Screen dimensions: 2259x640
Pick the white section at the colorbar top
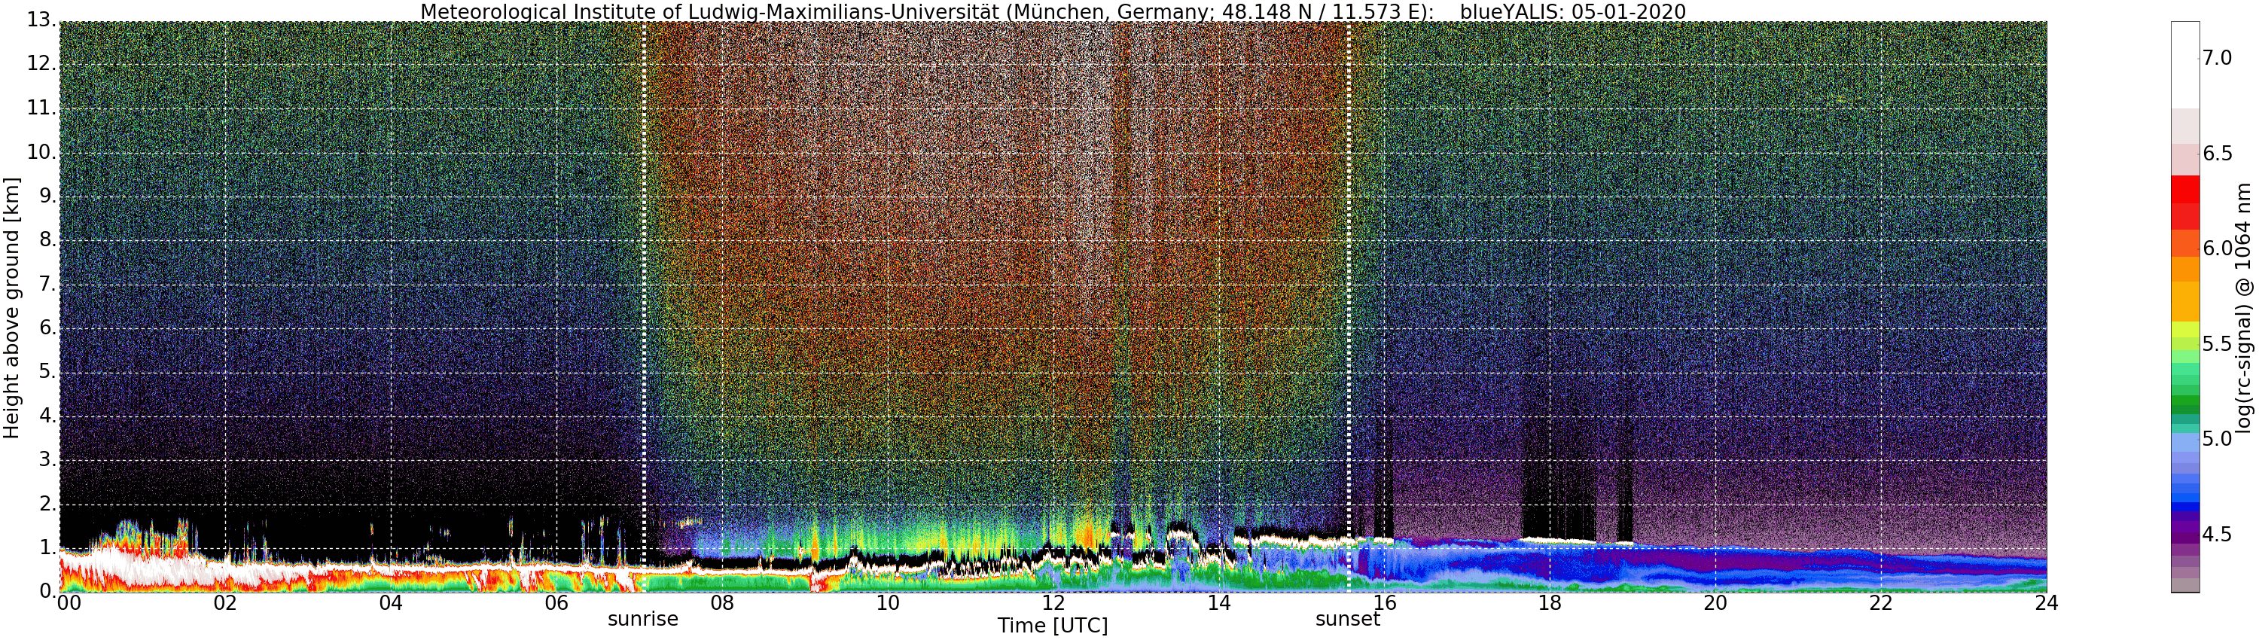[x=2185, y=65]
